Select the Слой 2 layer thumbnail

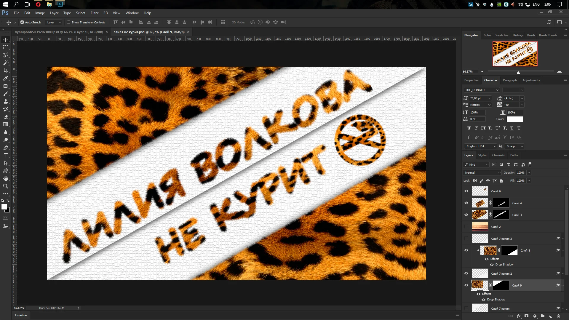pyautogui.click(x=480, y=227)
